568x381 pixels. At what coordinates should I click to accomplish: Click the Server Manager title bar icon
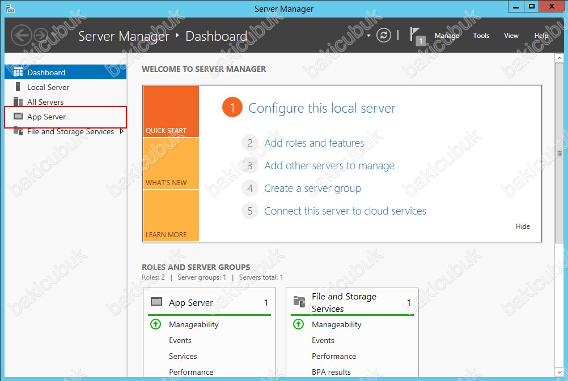tap(10, 8)
